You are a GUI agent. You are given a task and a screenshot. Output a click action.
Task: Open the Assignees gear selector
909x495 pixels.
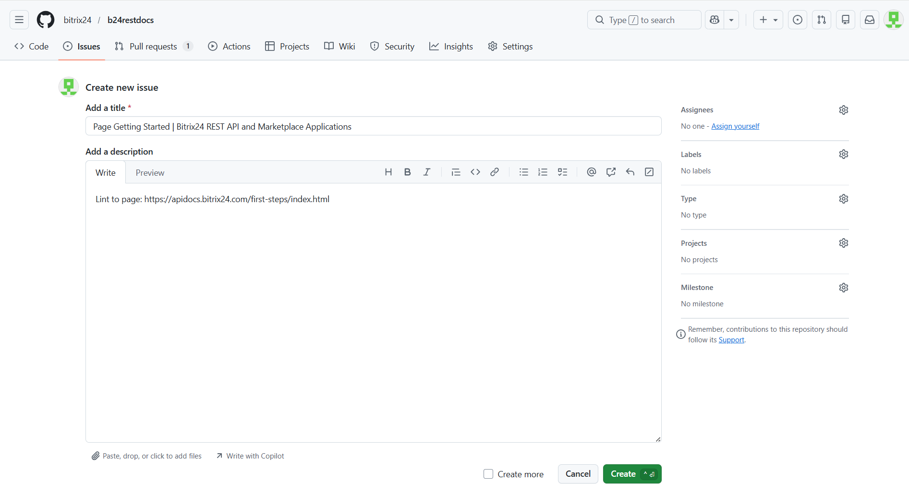843,110
